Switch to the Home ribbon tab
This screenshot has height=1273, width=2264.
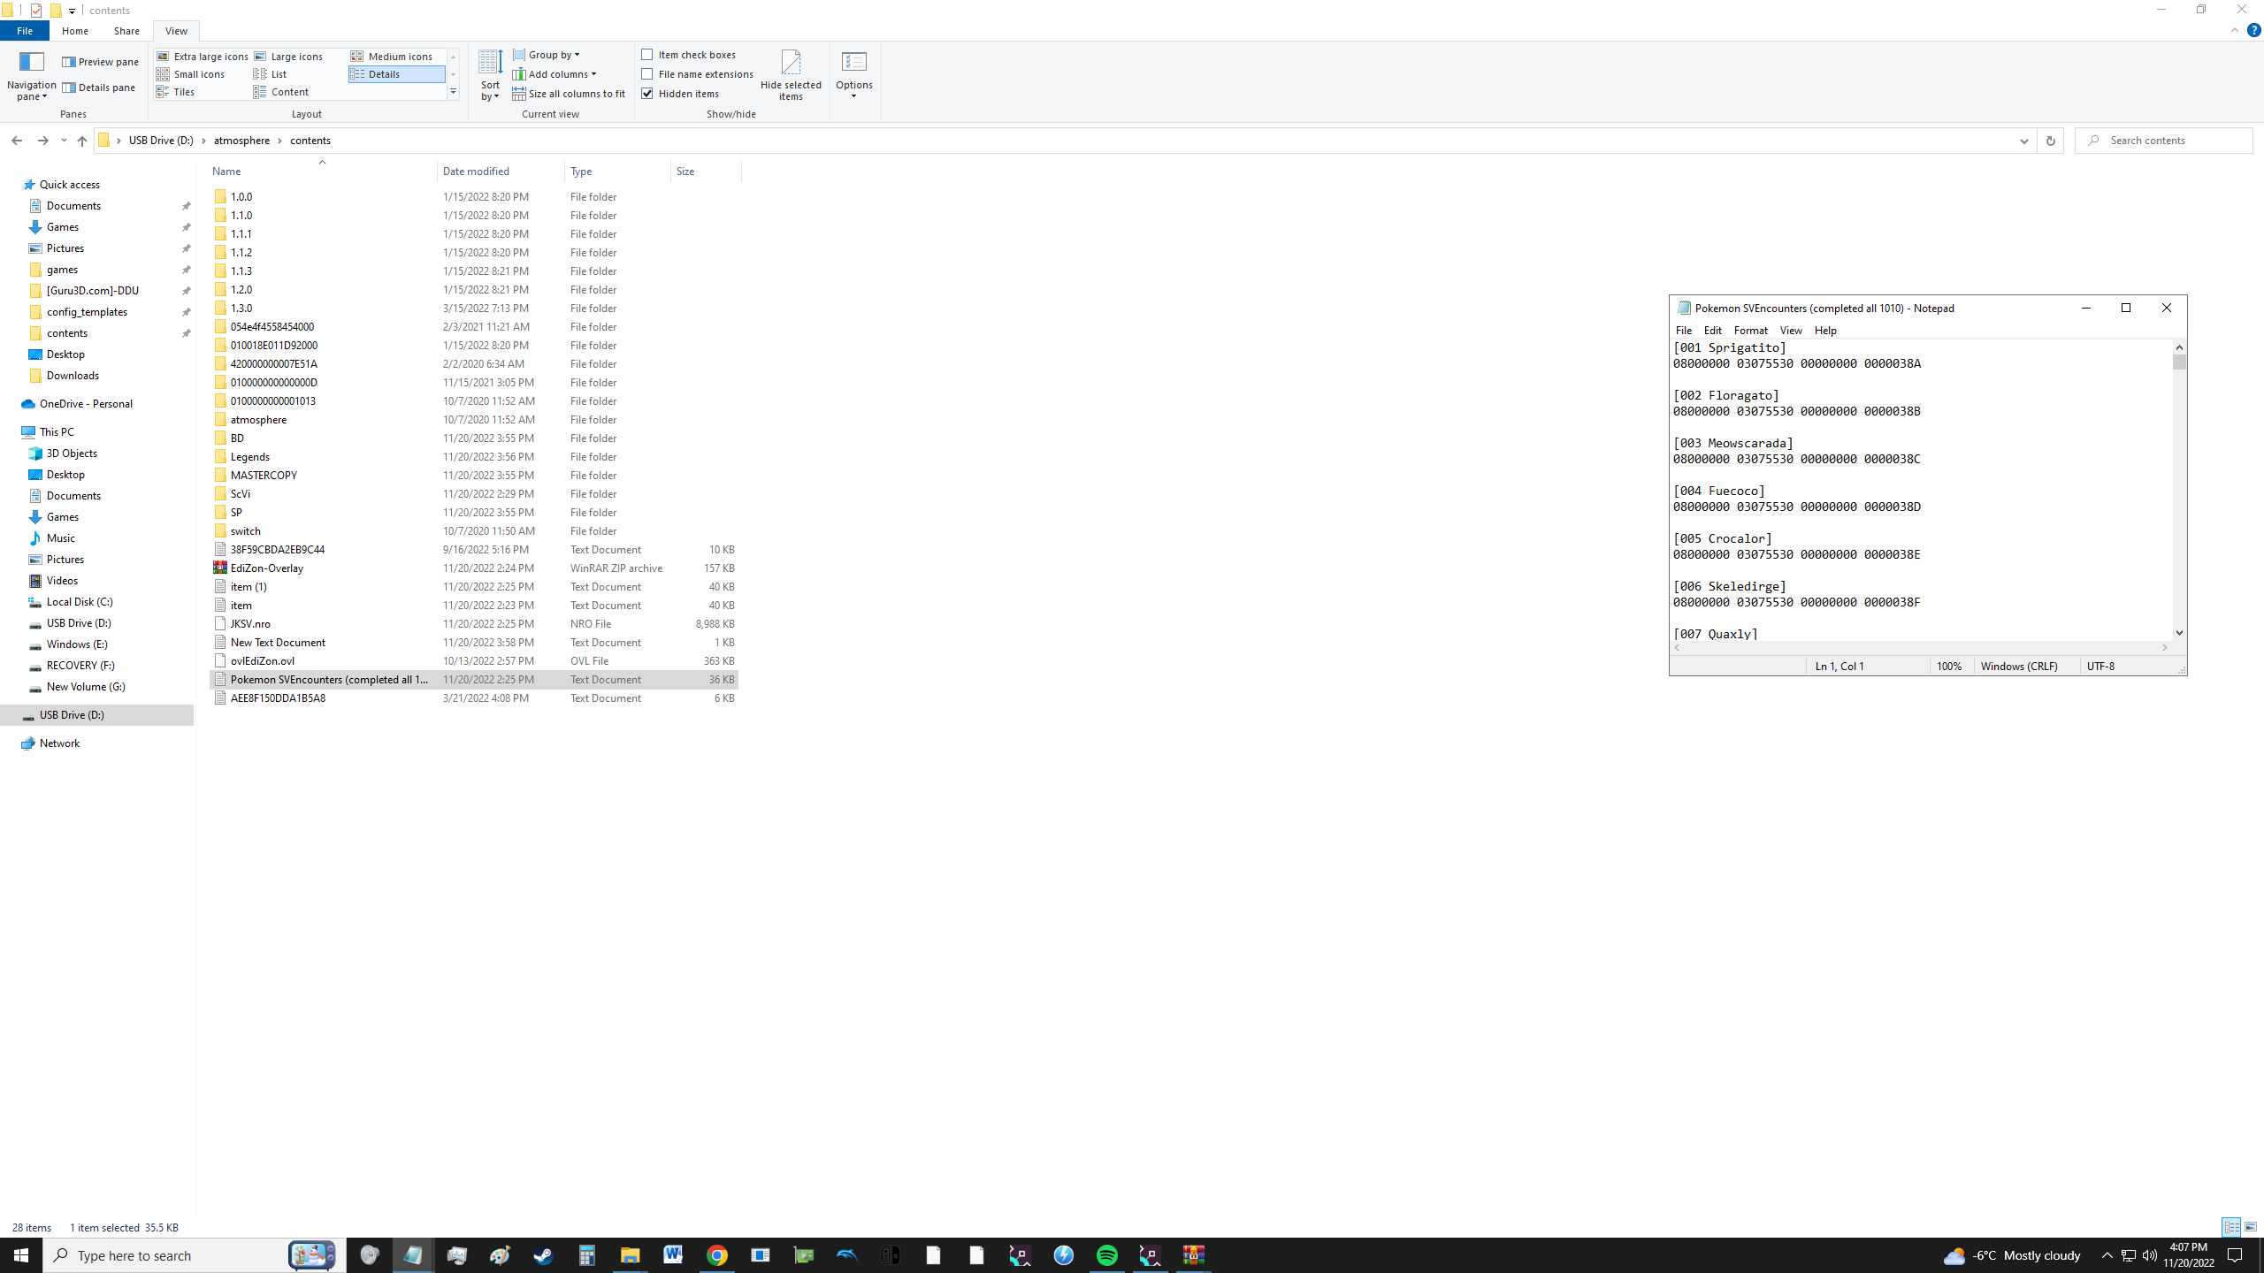point(75,31)
